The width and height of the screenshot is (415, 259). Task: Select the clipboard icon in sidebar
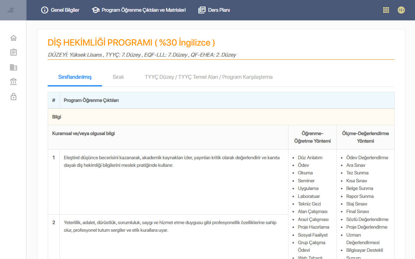pos(13,52)
